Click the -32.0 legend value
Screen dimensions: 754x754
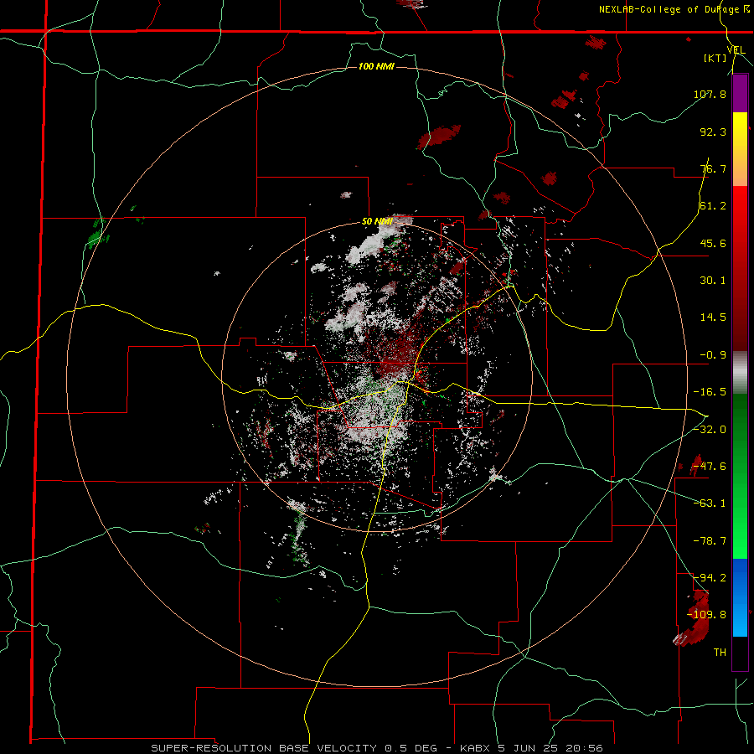pyautogui.click(x=710, y=429)
